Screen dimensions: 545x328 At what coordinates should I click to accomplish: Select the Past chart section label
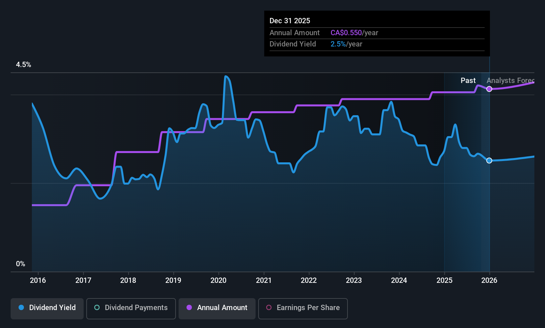[468, 80]
